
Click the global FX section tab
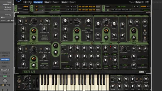(130, 10)
